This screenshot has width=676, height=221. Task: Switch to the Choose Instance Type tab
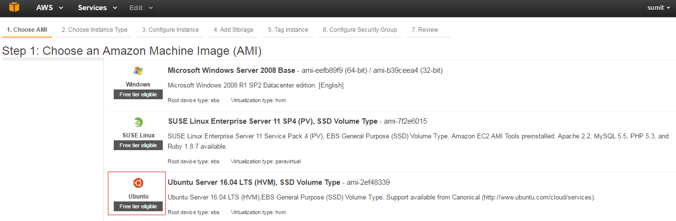(95, 30)
